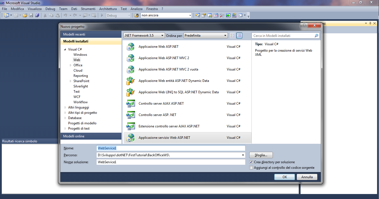Select Applicazione Web ASP.NET MVC 2 vuota template
379x199 pixels.
[187, 69]
